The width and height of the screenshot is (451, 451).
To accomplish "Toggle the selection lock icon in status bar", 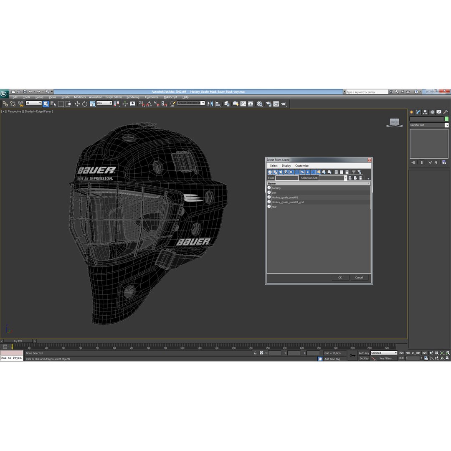I will click(255, 353).
